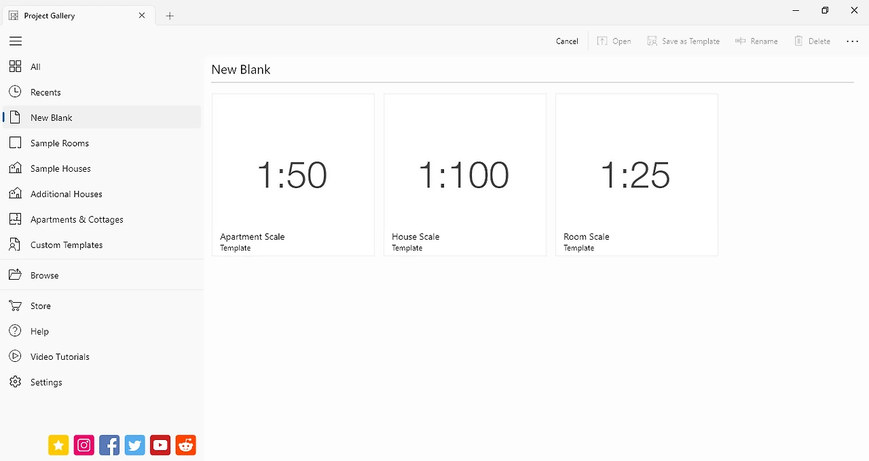Viewport: 869px width, 461px height.
Task: Click the Apartments & Cottages icon
Action: click(15, 219)
